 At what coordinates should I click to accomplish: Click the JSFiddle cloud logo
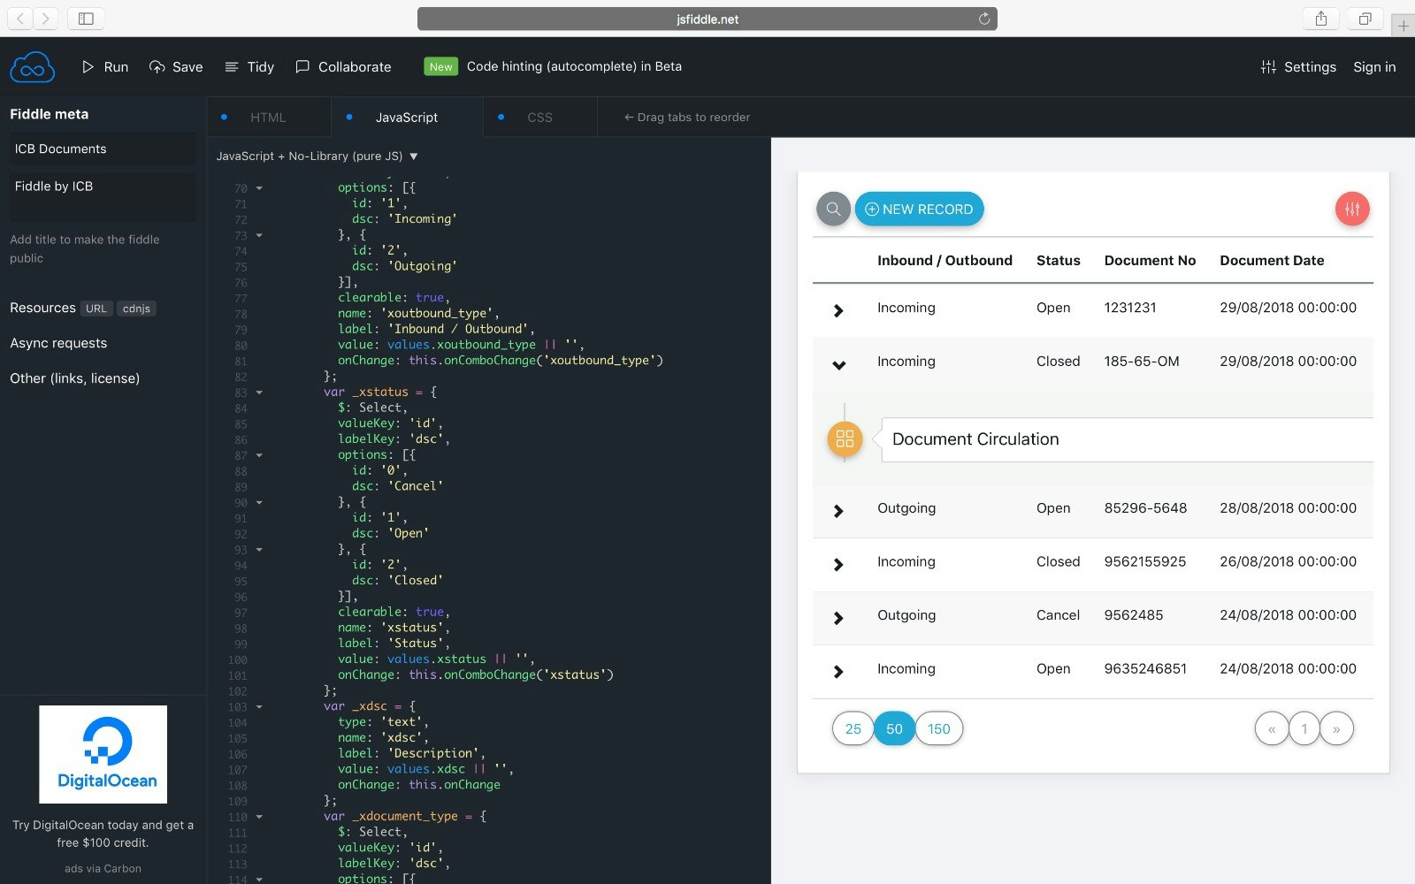pyautogui.click(x=32, y=66)
